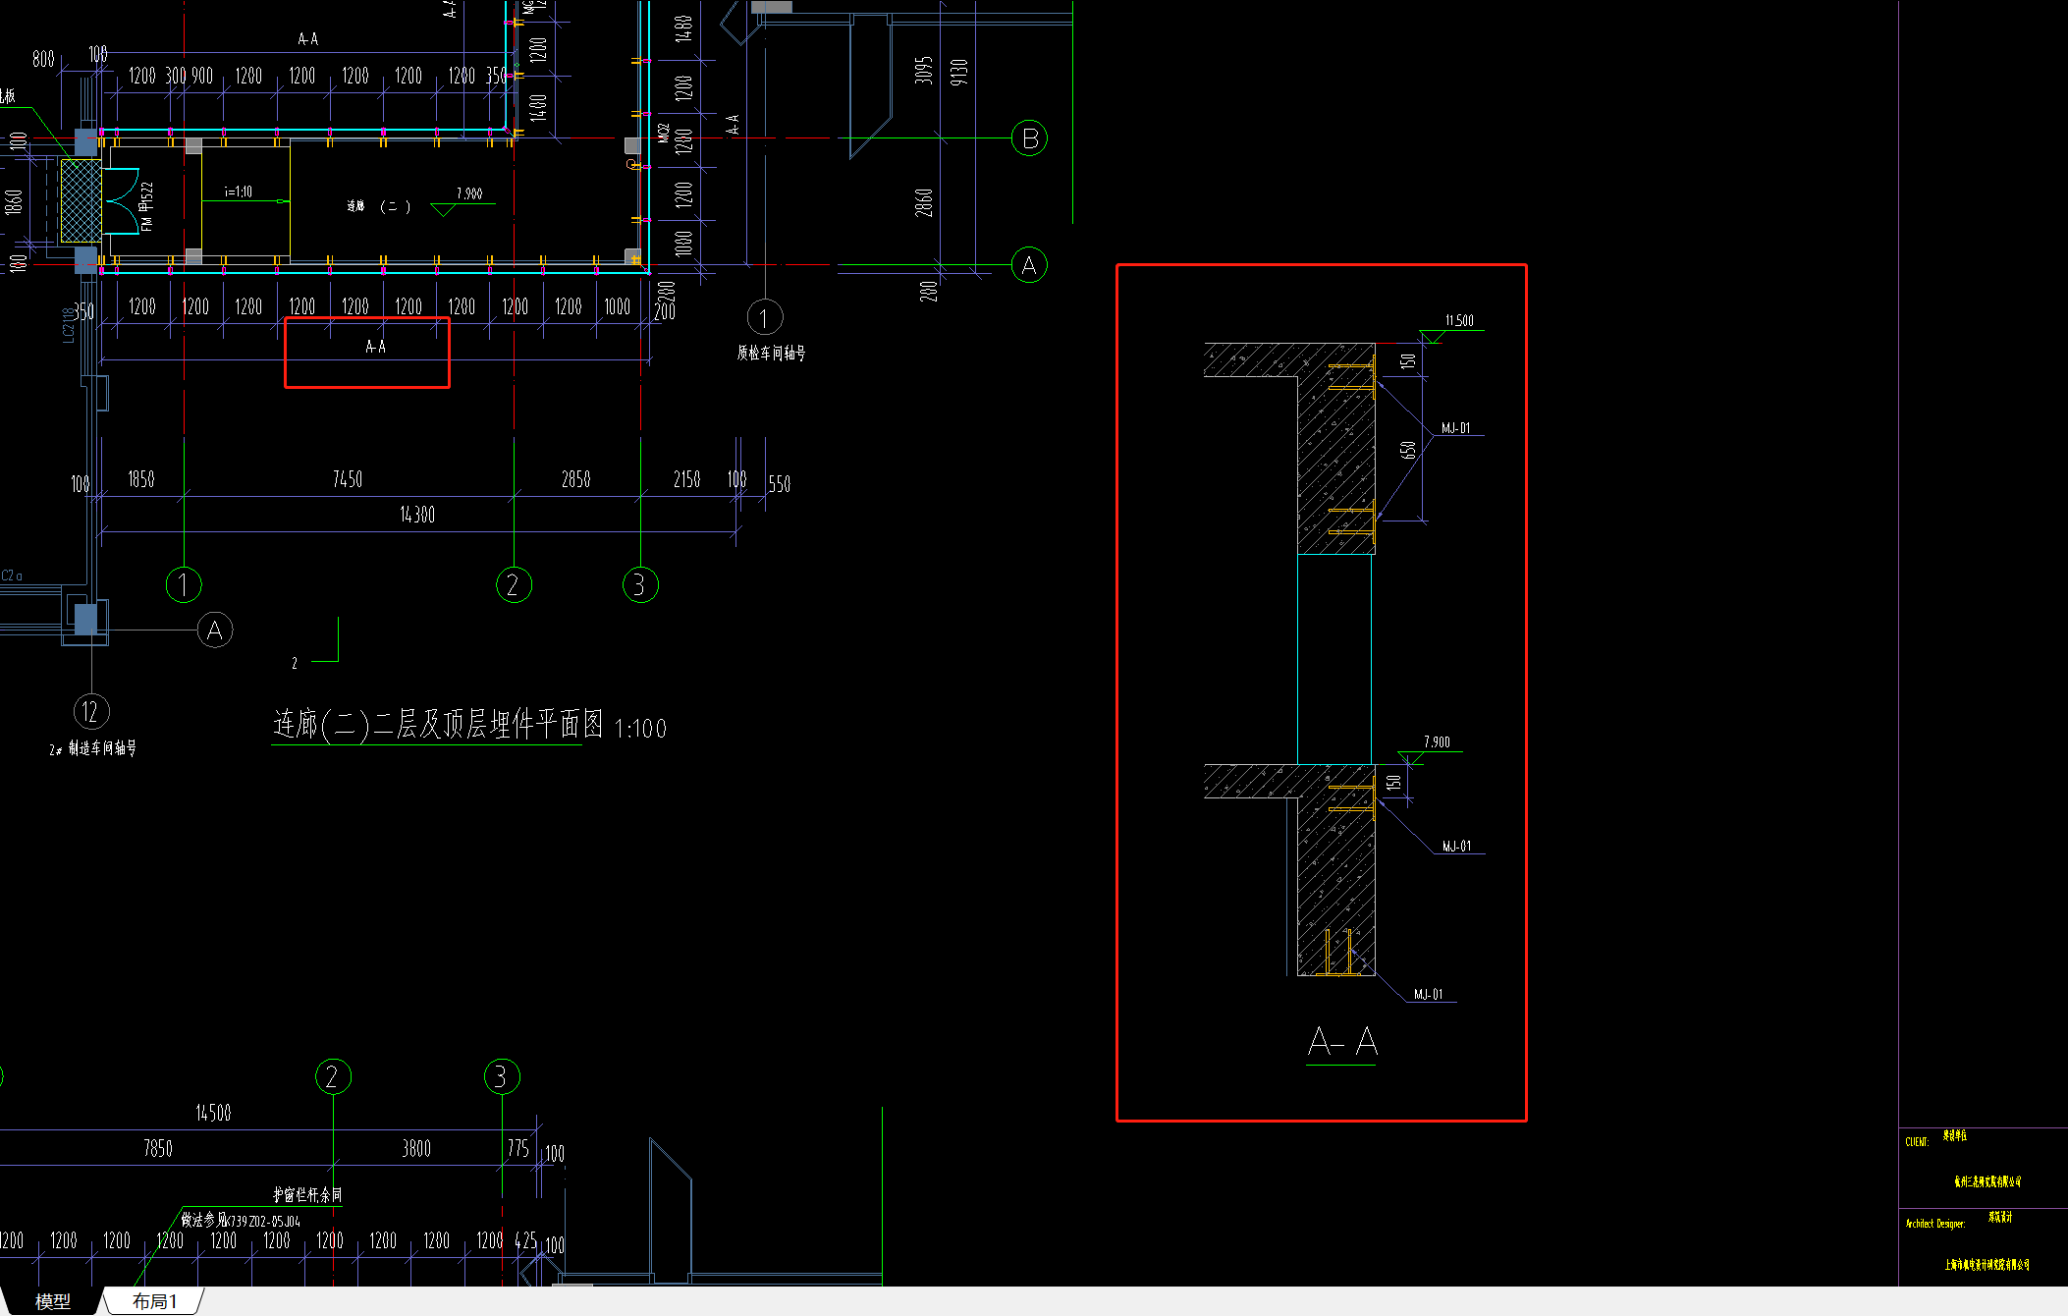Select the 7450 dimension text

click(348, 479)
